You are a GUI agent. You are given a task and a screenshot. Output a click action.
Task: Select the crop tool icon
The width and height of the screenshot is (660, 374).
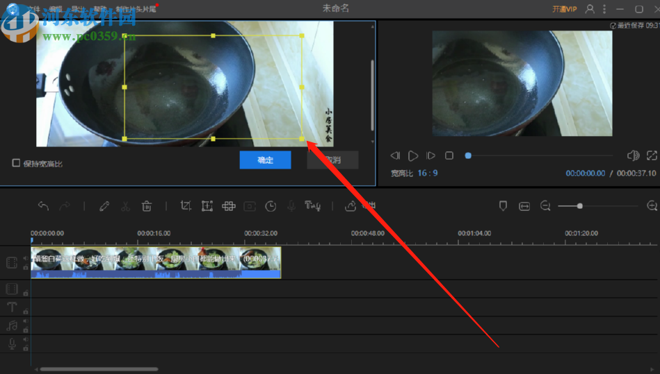[186, 206]
